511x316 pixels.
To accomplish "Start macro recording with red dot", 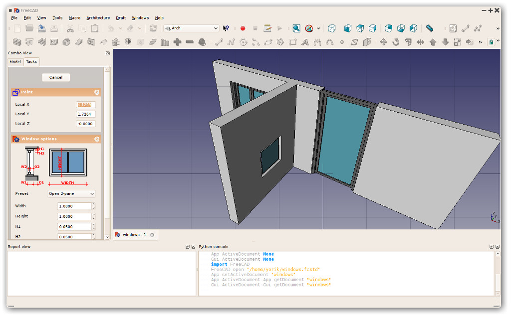I will (243, 28).
